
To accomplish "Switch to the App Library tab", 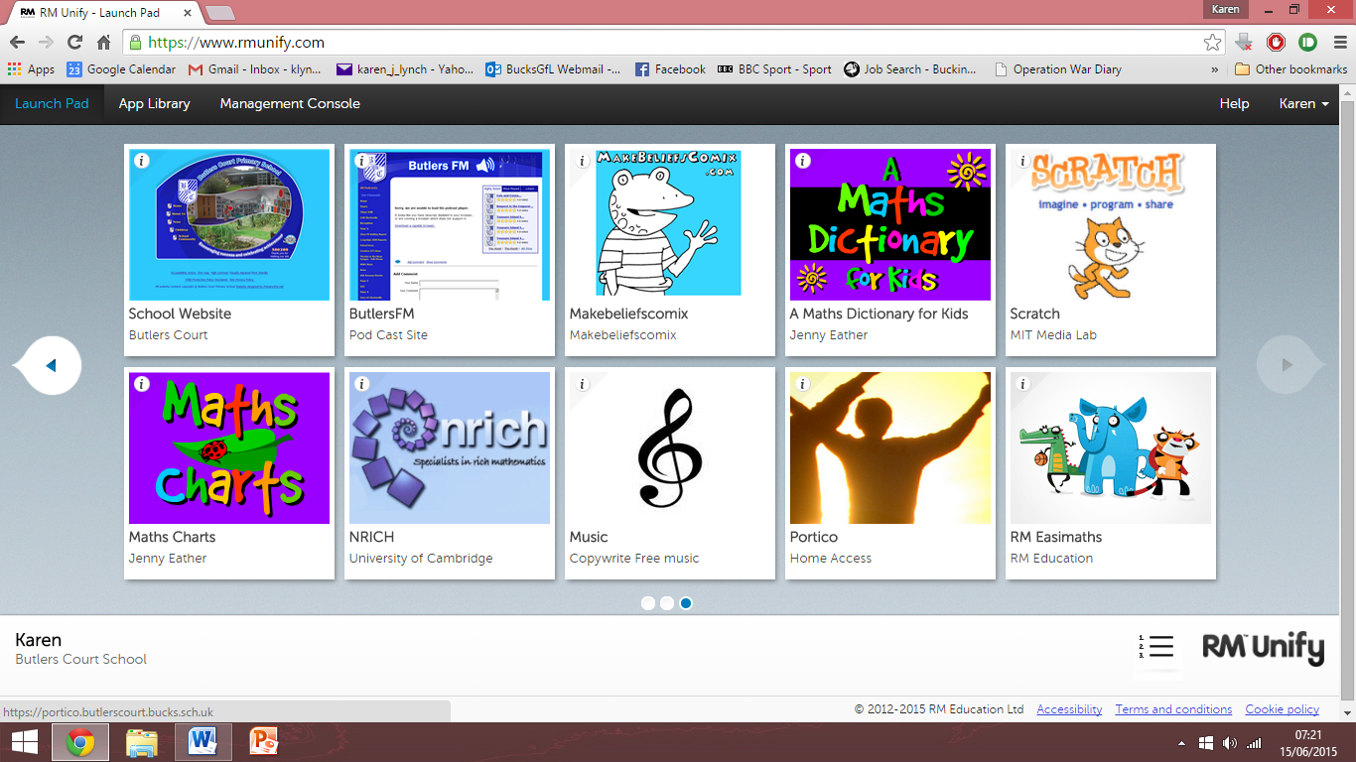I will [x=154, y=103].
